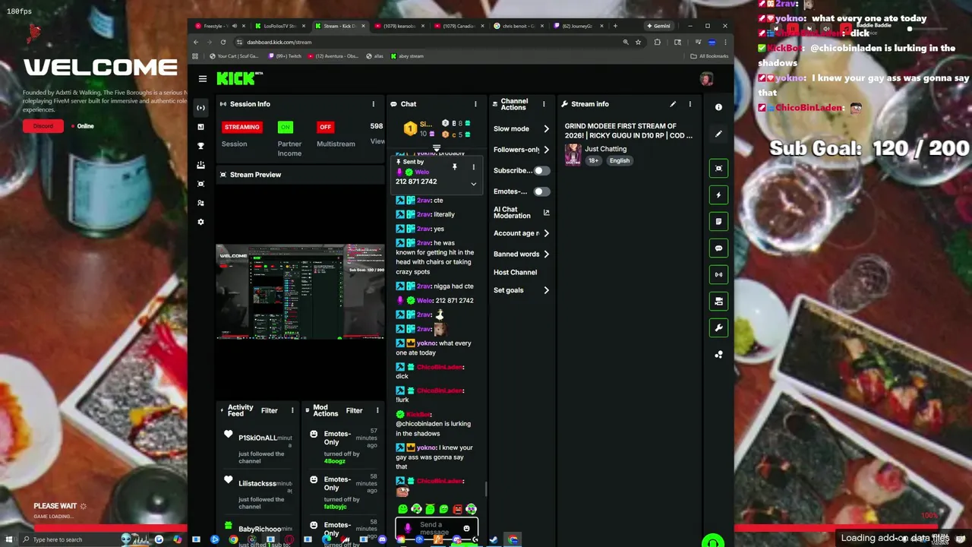Click the dots layout icon in right panel

(x=718, y=355)
